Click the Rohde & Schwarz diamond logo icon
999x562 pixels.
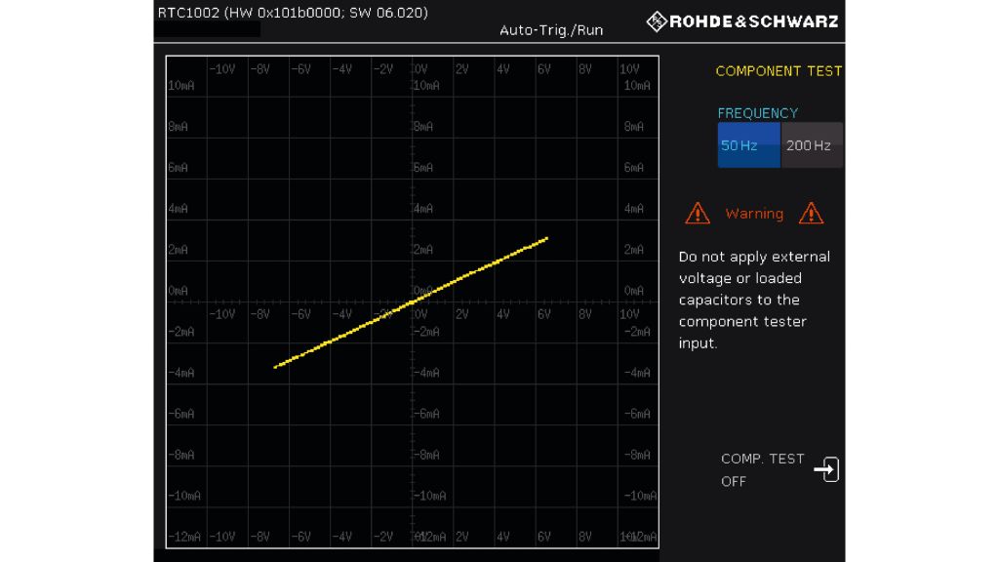coord(658,21)
